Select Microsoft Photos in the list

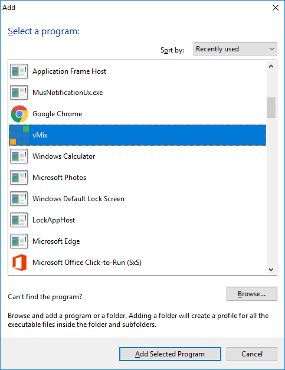tap(137, 178)
